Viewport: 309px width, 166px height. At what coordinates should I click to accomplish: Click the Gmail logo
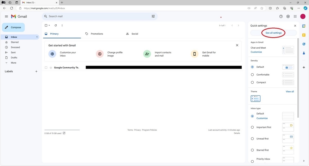pyautogui.click(x=19, y=16)
